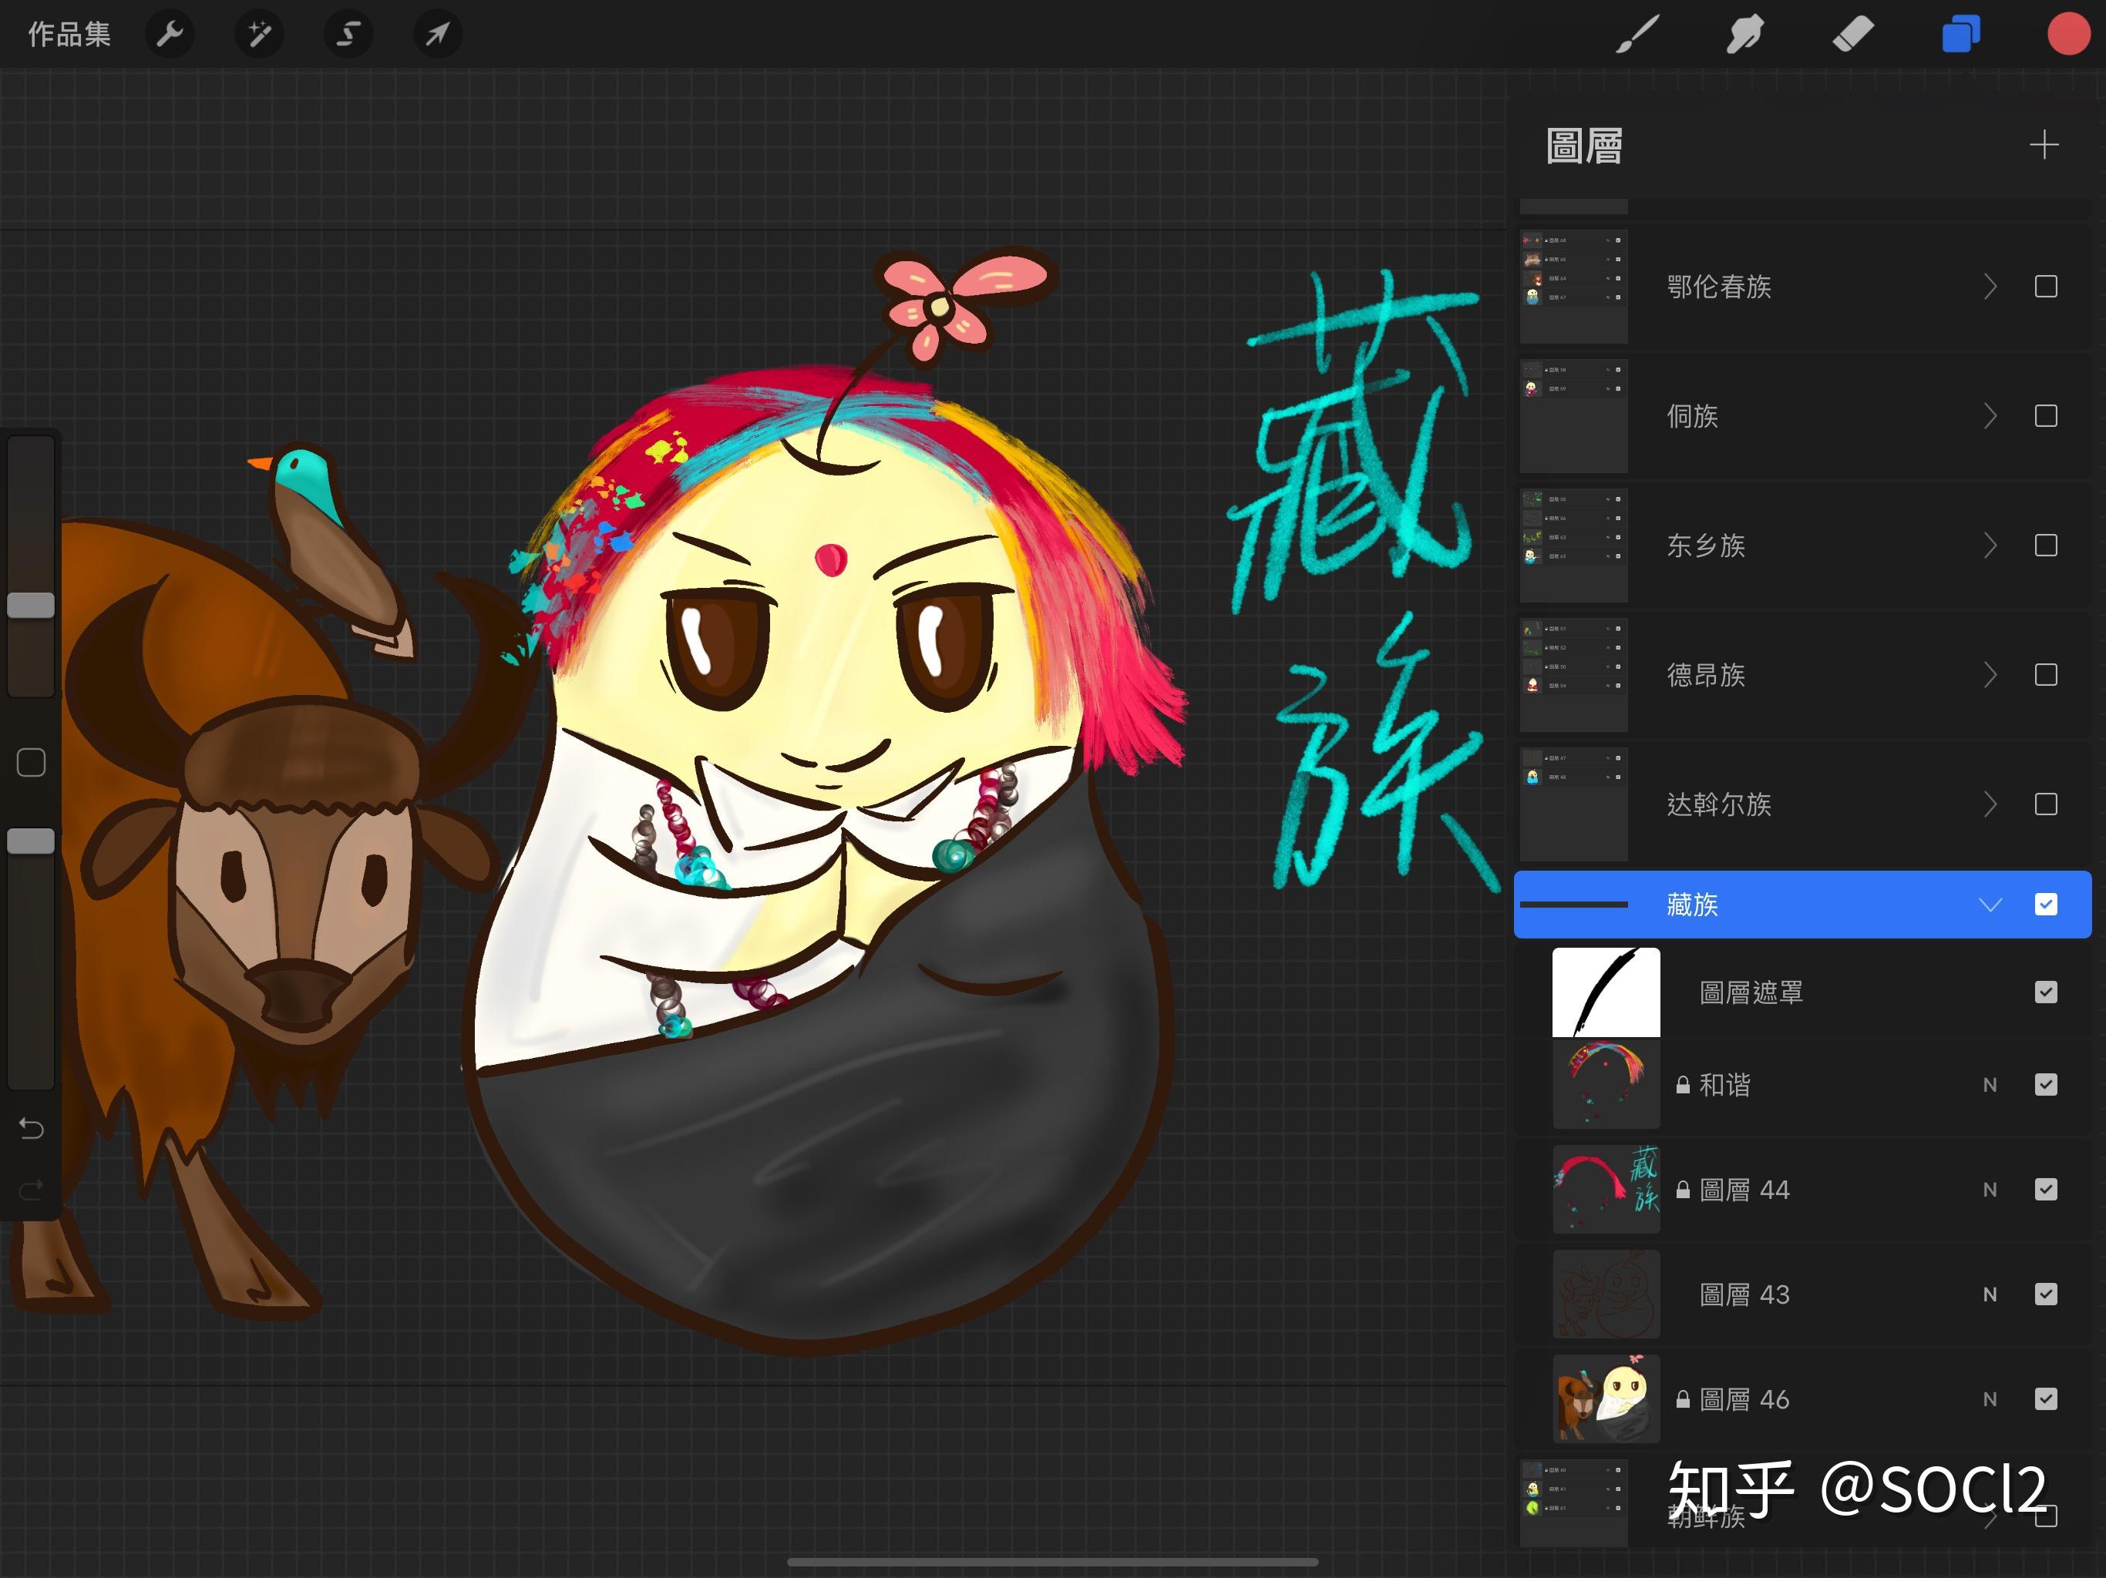The width and height of the screenshot is (2106, 1578).
Task: Return to the 作品集 gallery
Action: coord(69,35)
